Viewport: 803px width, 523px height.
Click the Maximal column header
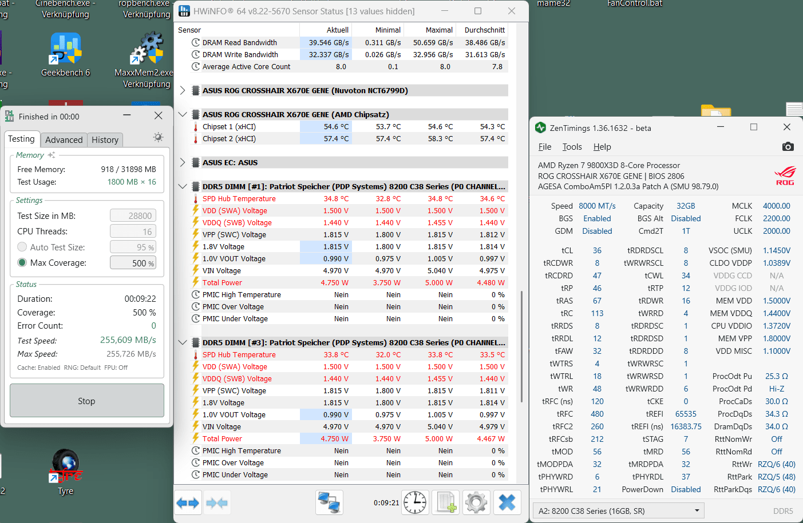(430, 30)
